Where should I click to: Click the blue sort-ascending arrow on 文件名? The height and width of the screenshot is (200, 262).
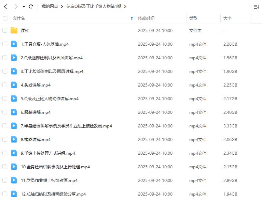tap(132, 18)
